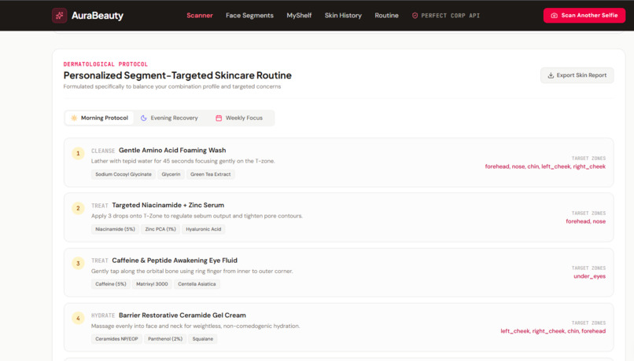
Task: Go to Face Segments page
Action: point(249,16)
